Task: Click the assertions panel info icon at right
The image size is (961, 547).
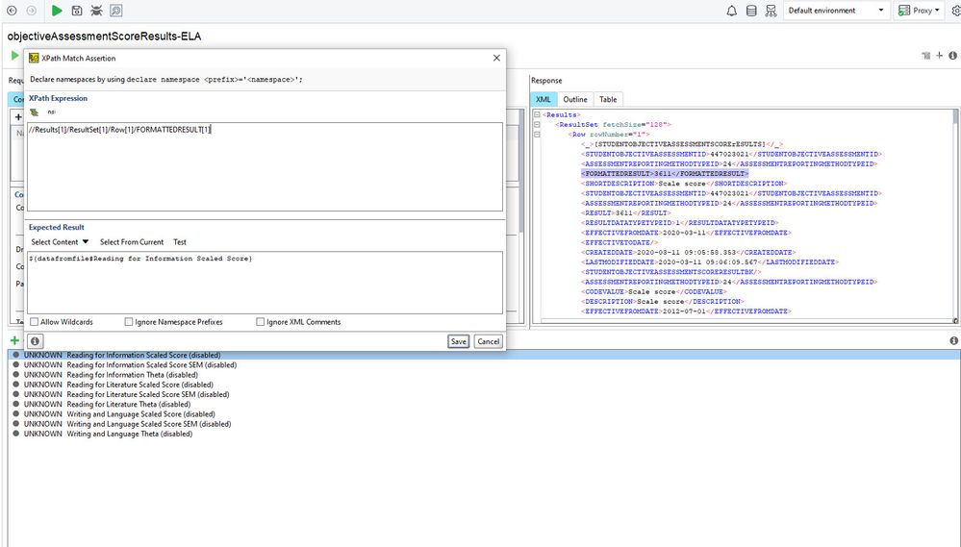Action: (x=953, y=340)
